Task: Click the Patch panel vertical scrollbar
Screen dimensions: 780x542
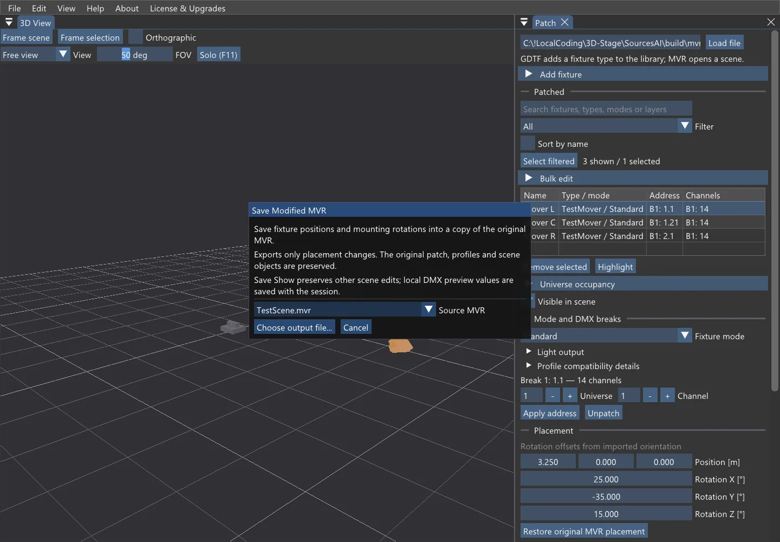Action: click(775, 210)
